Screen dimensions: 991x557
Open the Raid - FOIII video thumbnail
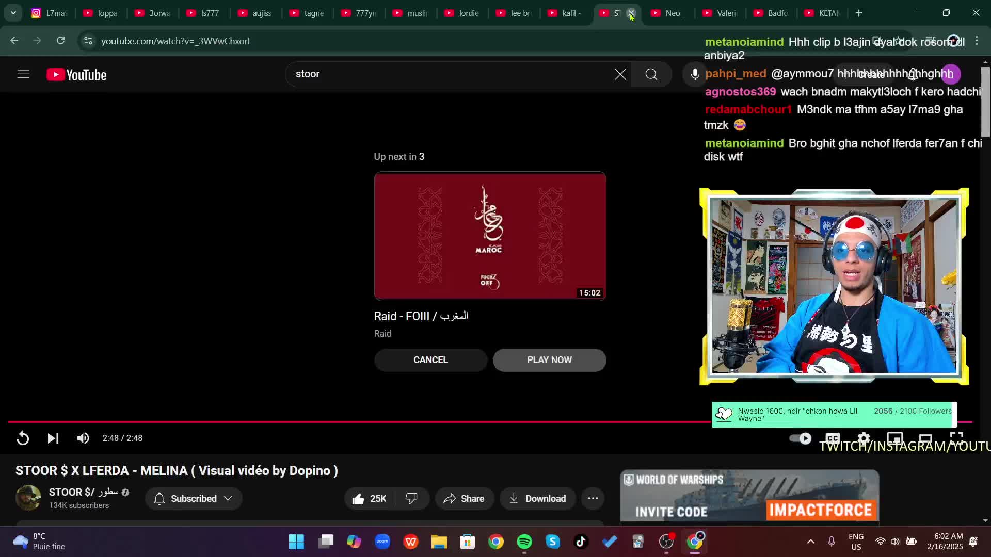pos(490,236)
